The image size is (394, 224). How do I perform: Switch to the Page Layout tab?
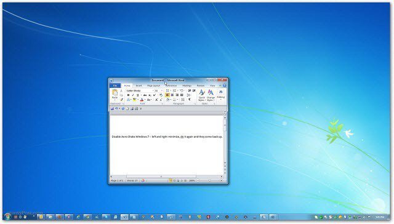pos(153,86)
